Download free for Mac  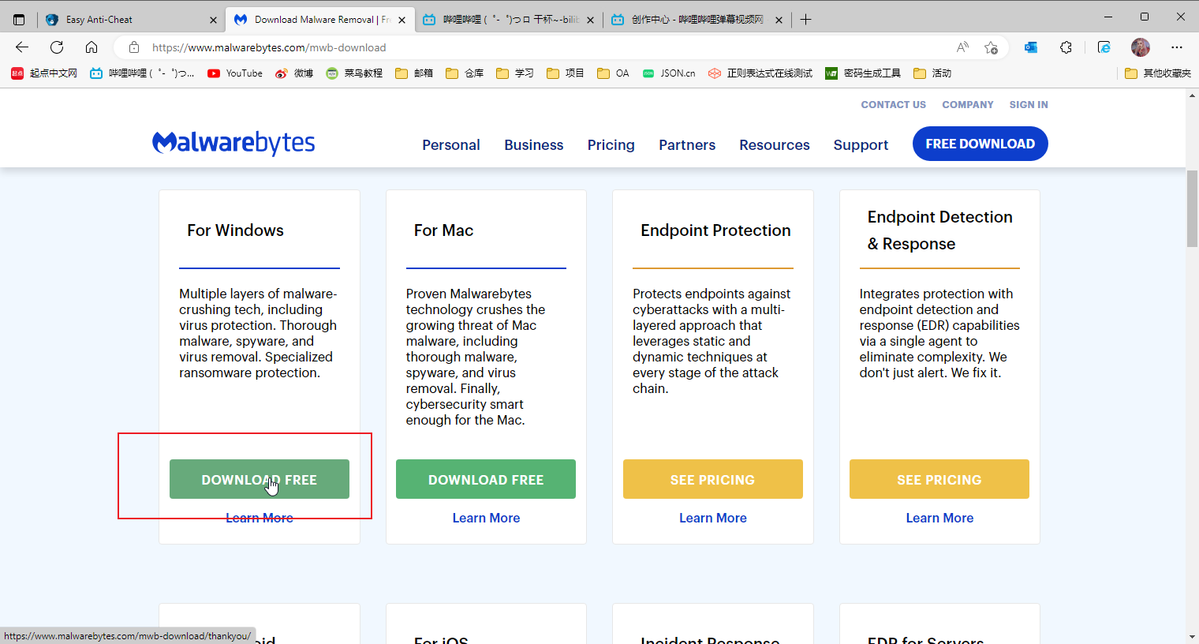[x=486, y=479]
